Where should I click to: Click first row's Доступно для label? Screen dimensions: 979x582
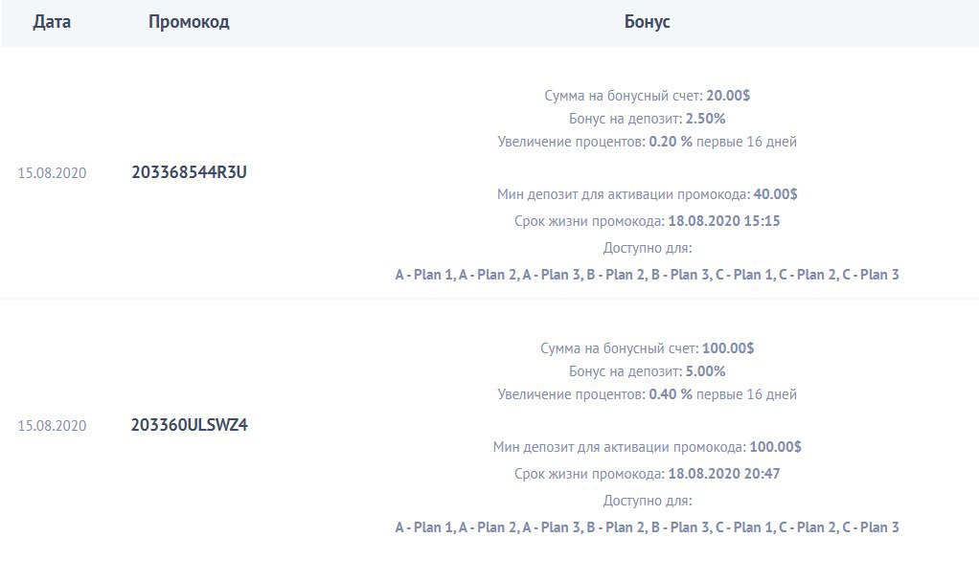click(x=648, y=248)
